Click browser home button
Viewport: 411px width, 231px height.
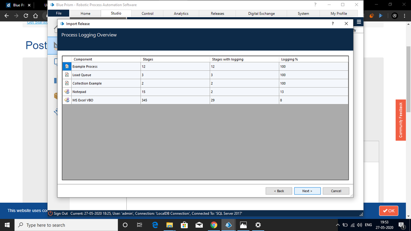[x=35, y=16]
